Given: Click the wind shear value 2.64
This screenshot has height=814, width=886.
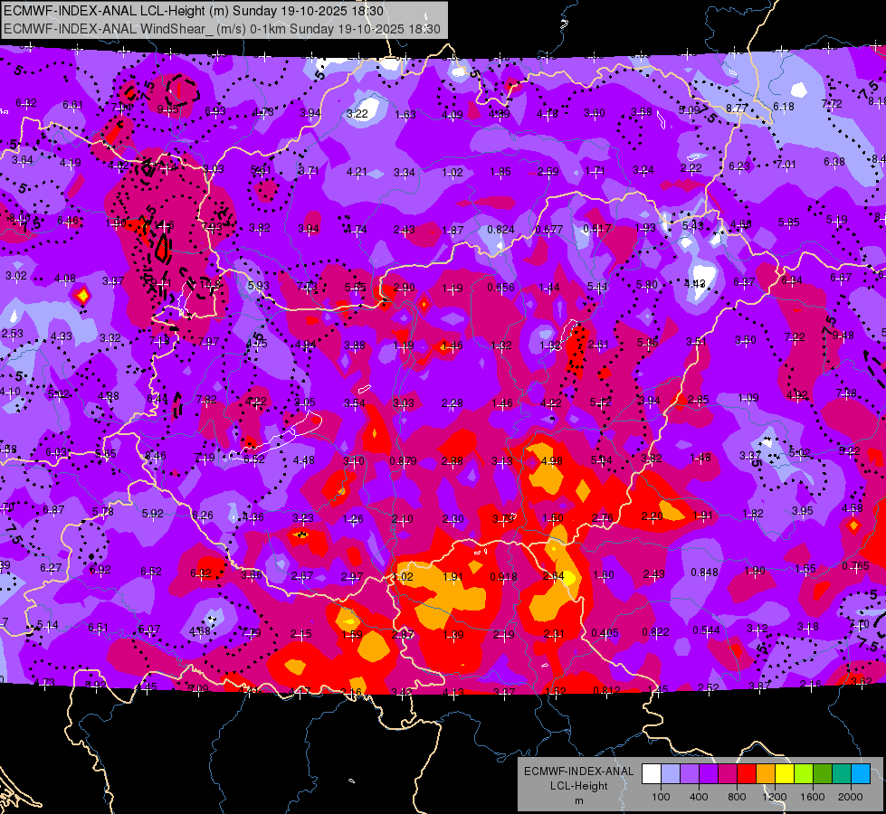Looking at the screenshot, I should (x=553, y=576).
